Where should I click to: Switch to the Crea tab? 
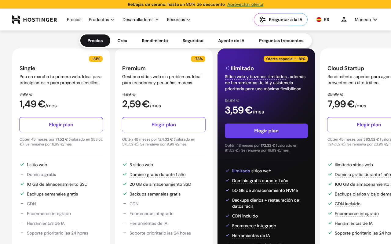[122, 41]
